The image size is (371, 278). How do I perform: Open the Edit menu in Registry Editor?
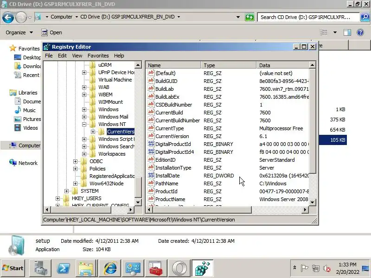click(x=62, y=56)
